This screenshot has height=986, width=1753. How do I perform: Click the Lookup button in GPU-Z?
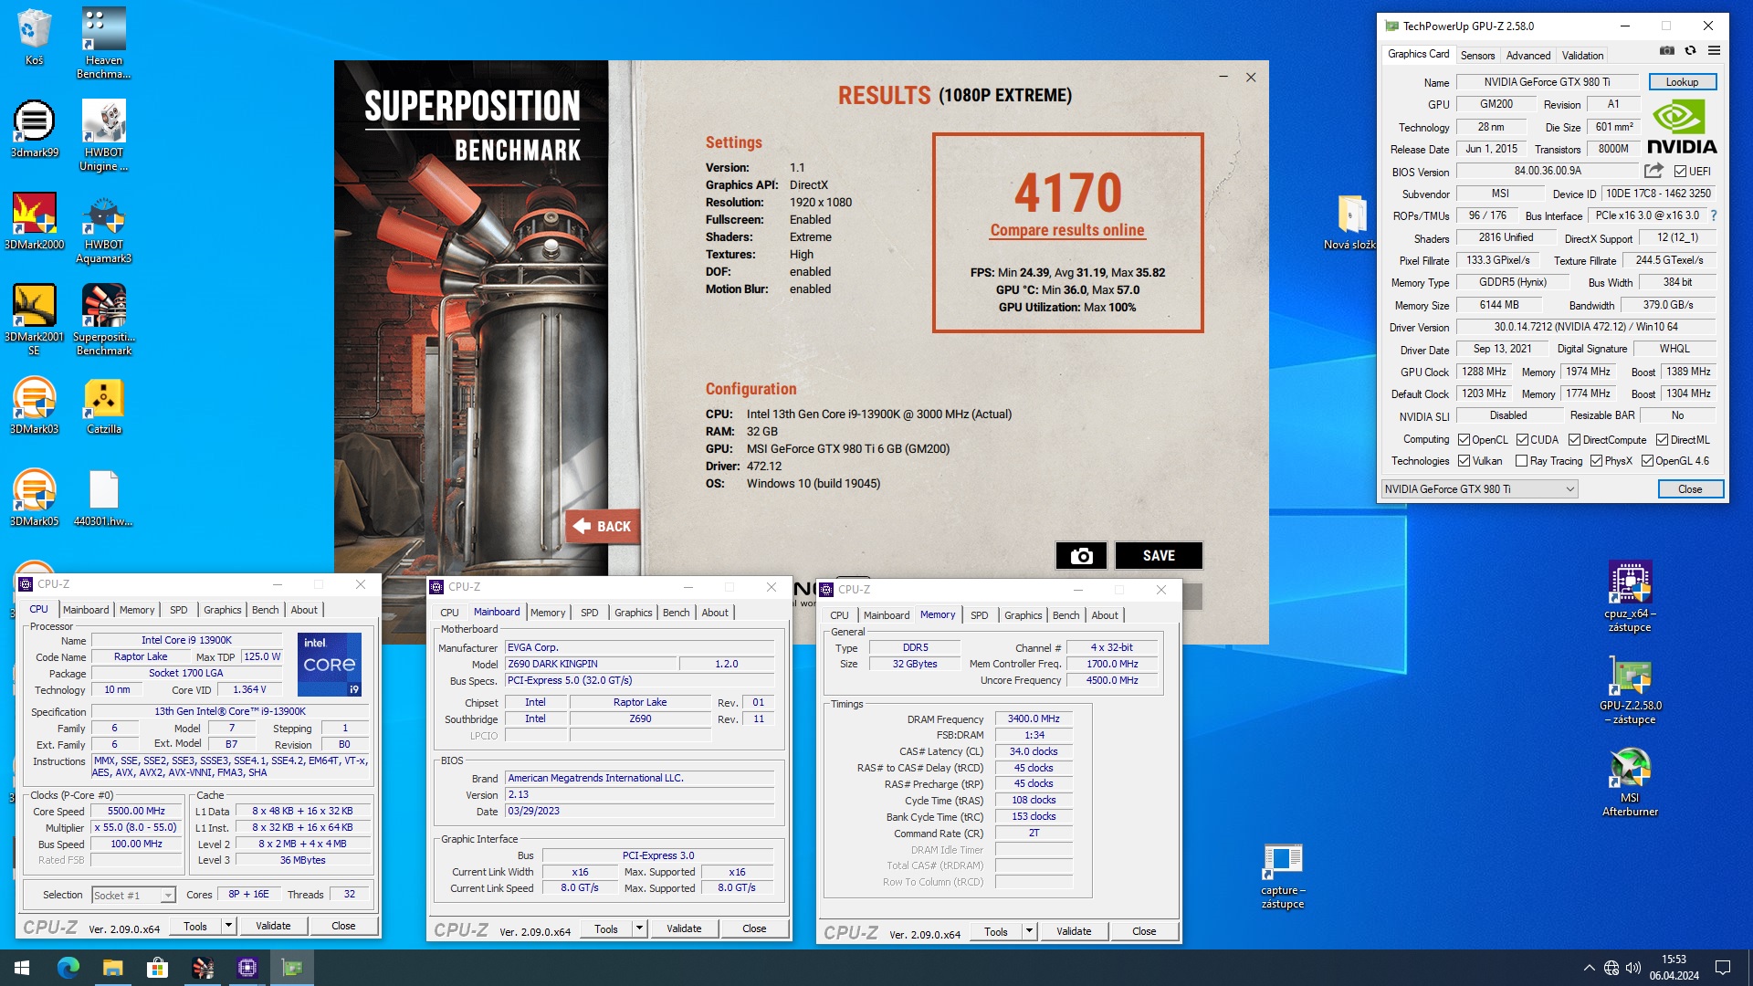pos(1682,82)
